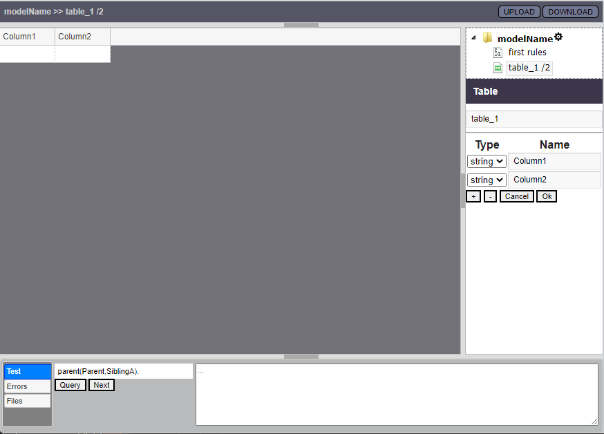Click the minus button to remove column
The height and width of the screenshot is (434, 604).
pyautogui.click(x=490, y=196)
